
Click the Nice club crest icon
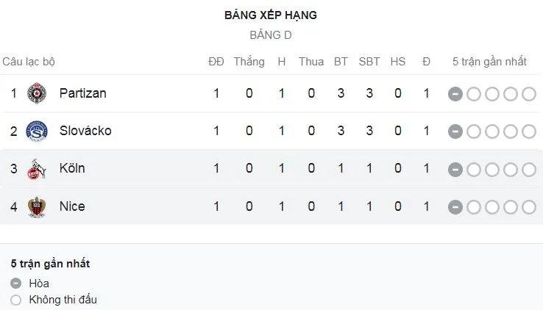(x=35, y=206)
